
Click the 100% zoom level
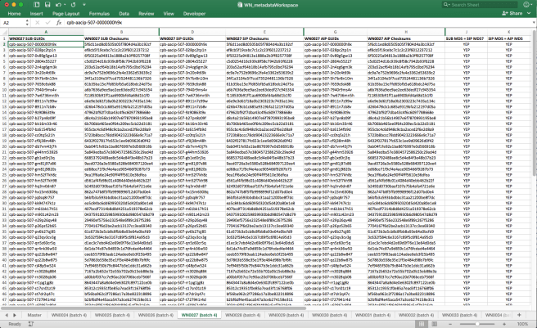pyautogui.click(x=522, y=324)
